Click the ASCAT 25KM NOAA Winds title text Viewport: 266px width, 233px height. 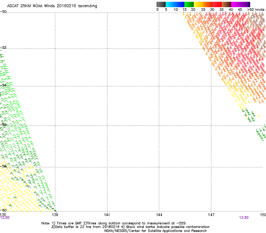(52, 6)
